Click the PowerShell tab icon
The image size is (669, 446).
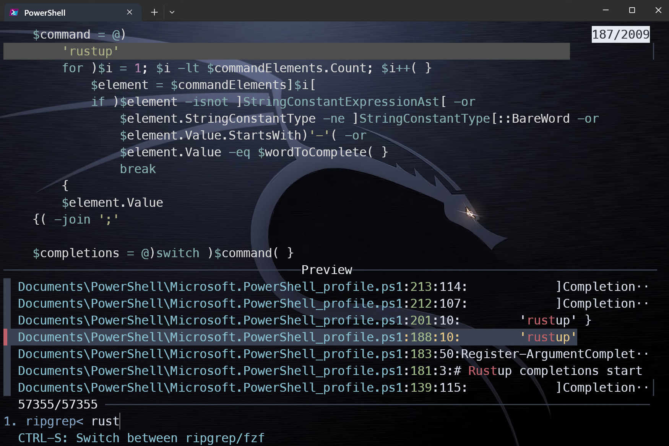(14, 12)
